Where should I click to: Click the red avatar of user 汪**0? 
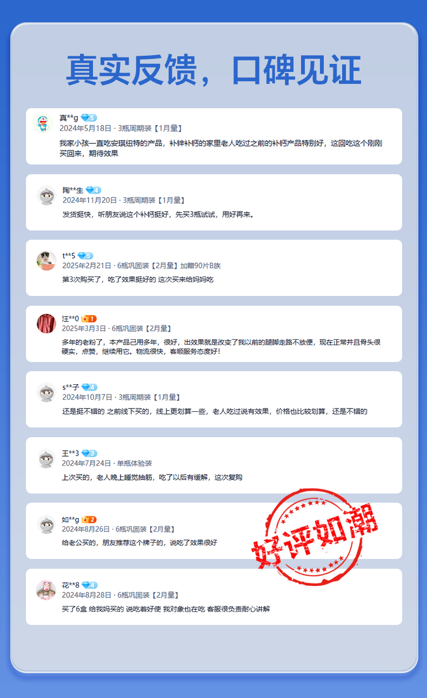(46, 324)
